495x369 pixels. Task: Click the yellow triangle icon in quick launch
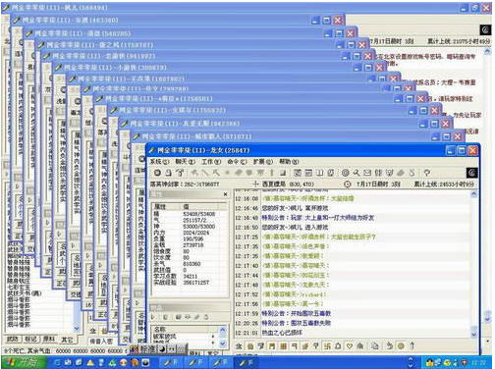pyautogui.click(x=91, y=362)
